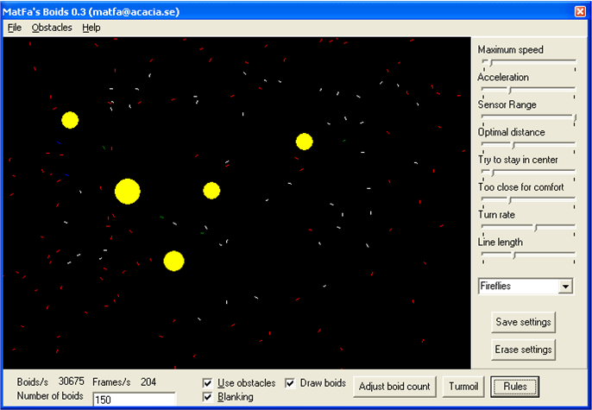Click the Turn rate slider thumb
This screenshot has height=410, width=592.
click(x=535, y=228)
